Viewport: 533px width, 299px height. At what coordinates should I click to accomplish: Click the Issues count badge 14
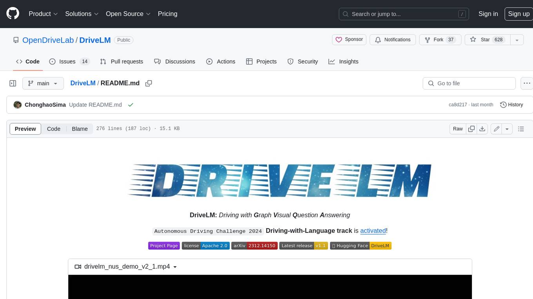84,61
